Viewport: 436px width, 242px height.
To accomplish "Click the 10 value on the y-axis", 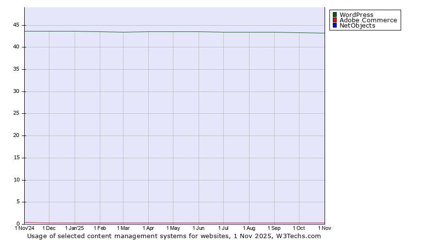I will pyautogui.click(x=16, y=180).
